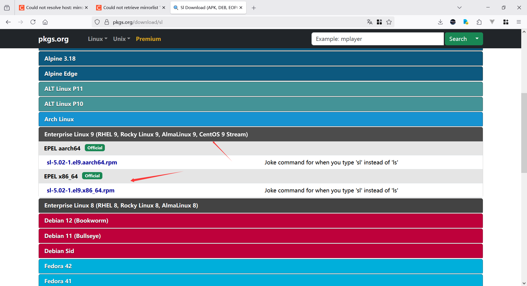Expand the Debian Sid section
The image size is (527, 286).
tap(260, 251)
